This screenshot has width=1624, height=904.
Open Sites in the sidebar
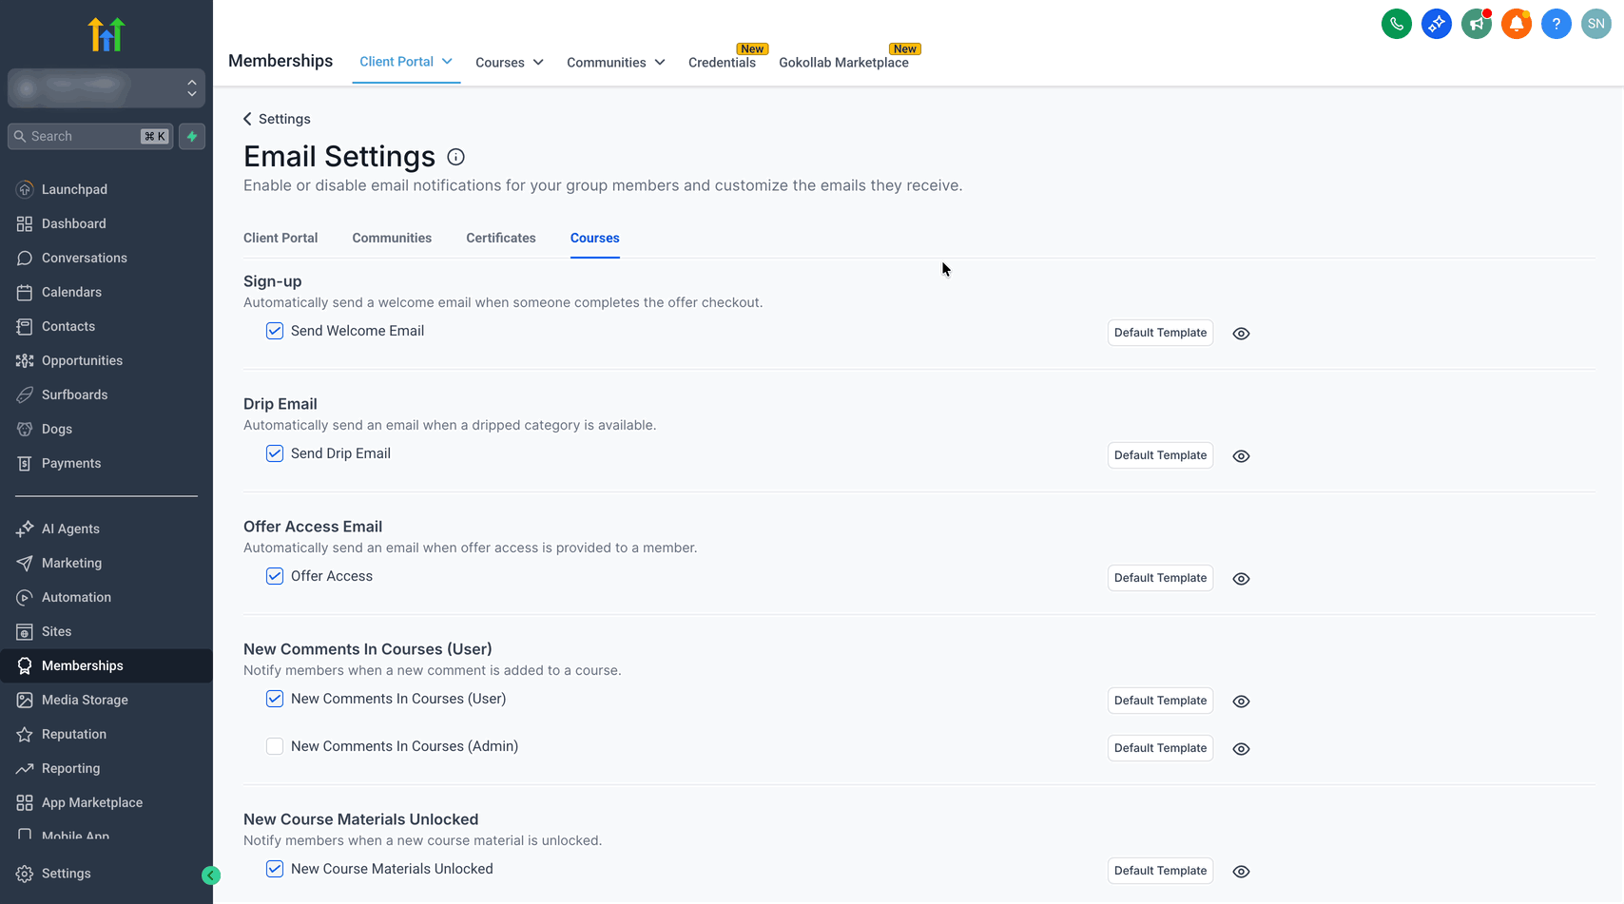point(106,631)
